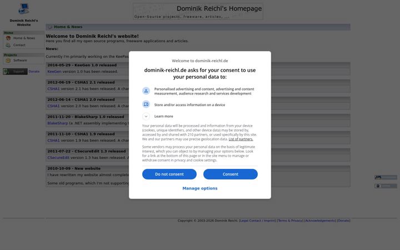Open the CSHA1 link under 2.0 released
The image size is (400, 250).
pyautogui.click(x=53, y=106)
